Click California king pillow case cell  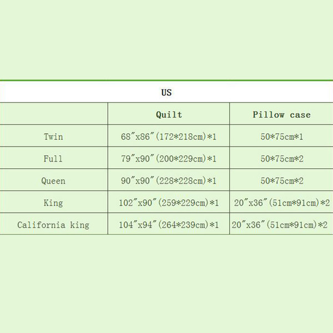click(281, 225)
